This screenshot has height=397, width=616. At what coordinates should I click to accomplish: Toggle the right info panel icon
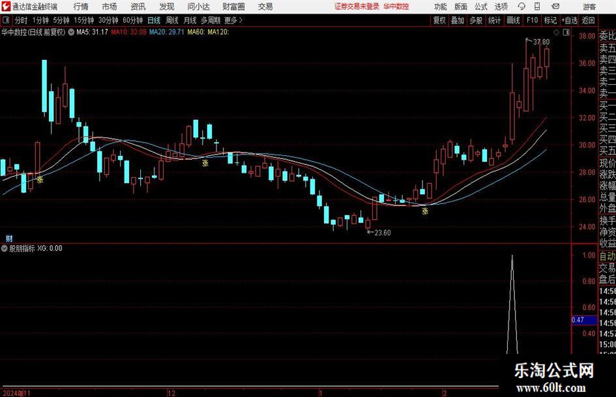click(x=566, y=32)
